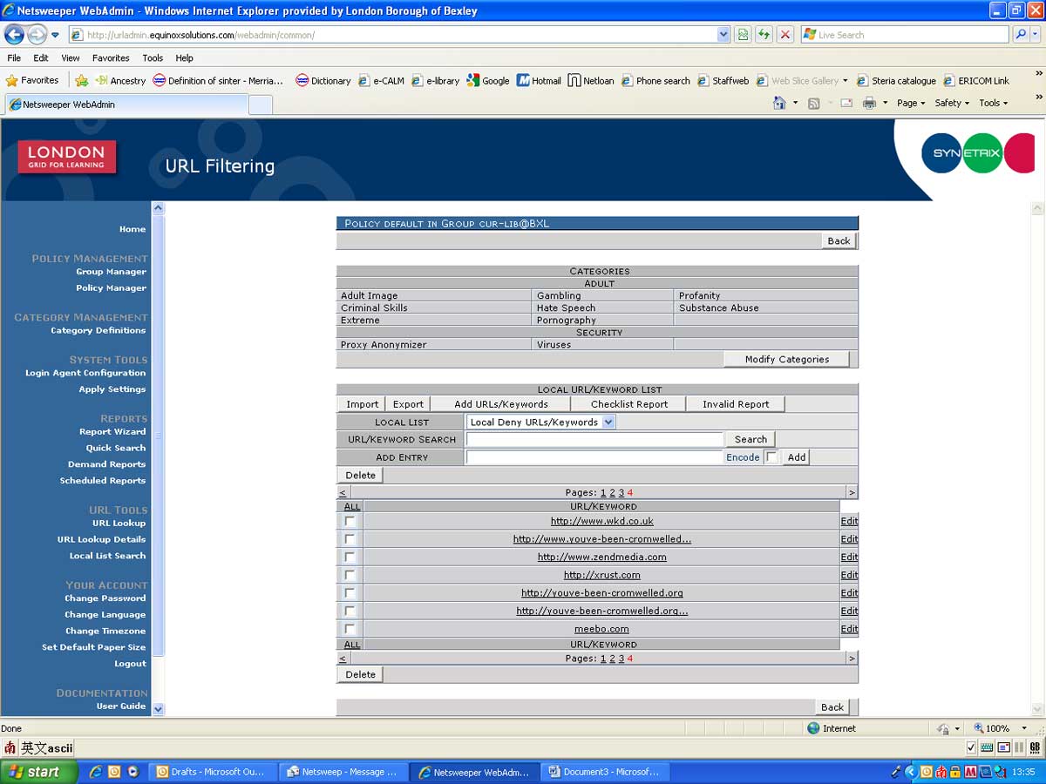The height and width of the screenshot is (784, 1046).
Task: Tick the checkbox beside http://www.wkd.co.uk
Action: point(350,521)
